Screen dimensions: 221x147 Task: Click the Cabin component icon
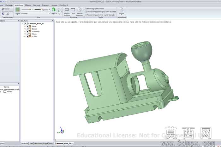[30, 36]
